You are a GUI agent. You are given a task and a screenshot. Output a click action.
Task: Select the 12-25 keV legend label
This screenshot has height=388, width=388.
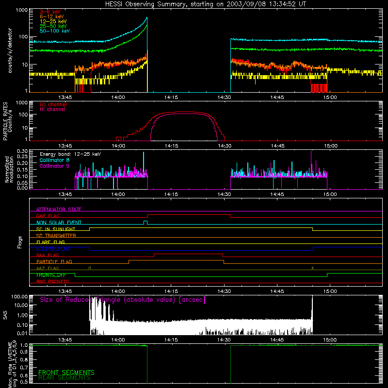pos(53,21)
